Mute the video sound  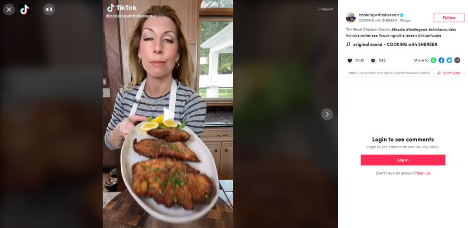pos(49,9)
